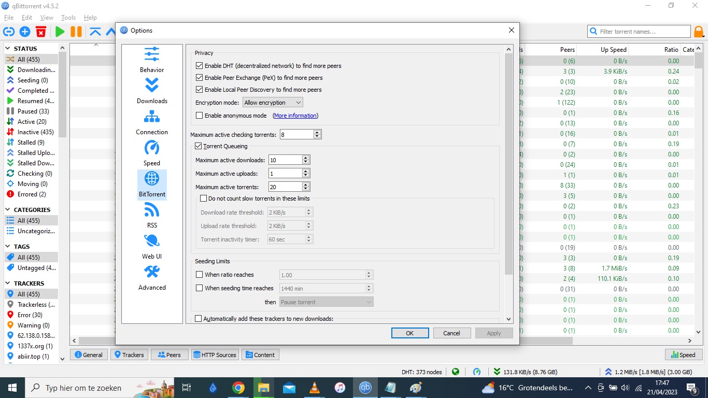
Task: Enable anonymous mode checkbox
Action: click(x=200, y=116)
